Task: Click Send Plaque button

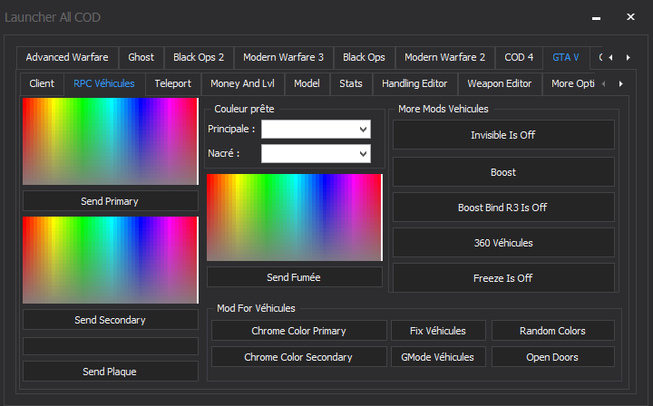Action: 111,371
